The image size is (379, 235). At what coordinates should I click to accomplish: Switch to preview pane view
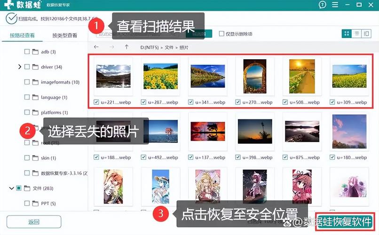pyautogui.click(x=366, y=34)
